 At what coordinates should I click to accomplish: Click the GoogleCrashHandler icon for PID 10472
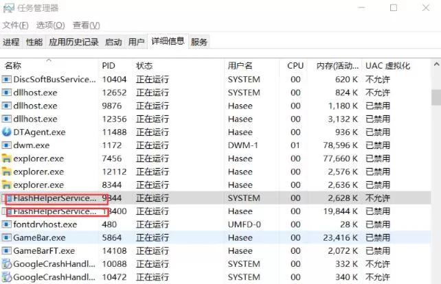pyautogui.click(x=6, y=277)
